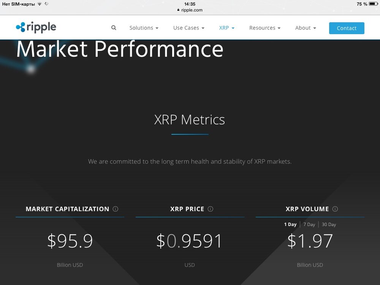Open the site search magnifier icon

coord(114,28)
